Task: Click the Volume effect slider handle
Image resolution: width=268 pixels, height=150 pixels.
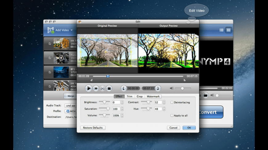Action: click(104, 115)
